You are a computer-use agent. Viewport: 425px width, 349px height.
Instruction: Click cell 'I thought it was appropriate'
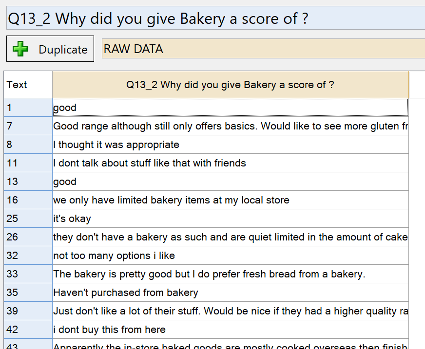(231, 144)
